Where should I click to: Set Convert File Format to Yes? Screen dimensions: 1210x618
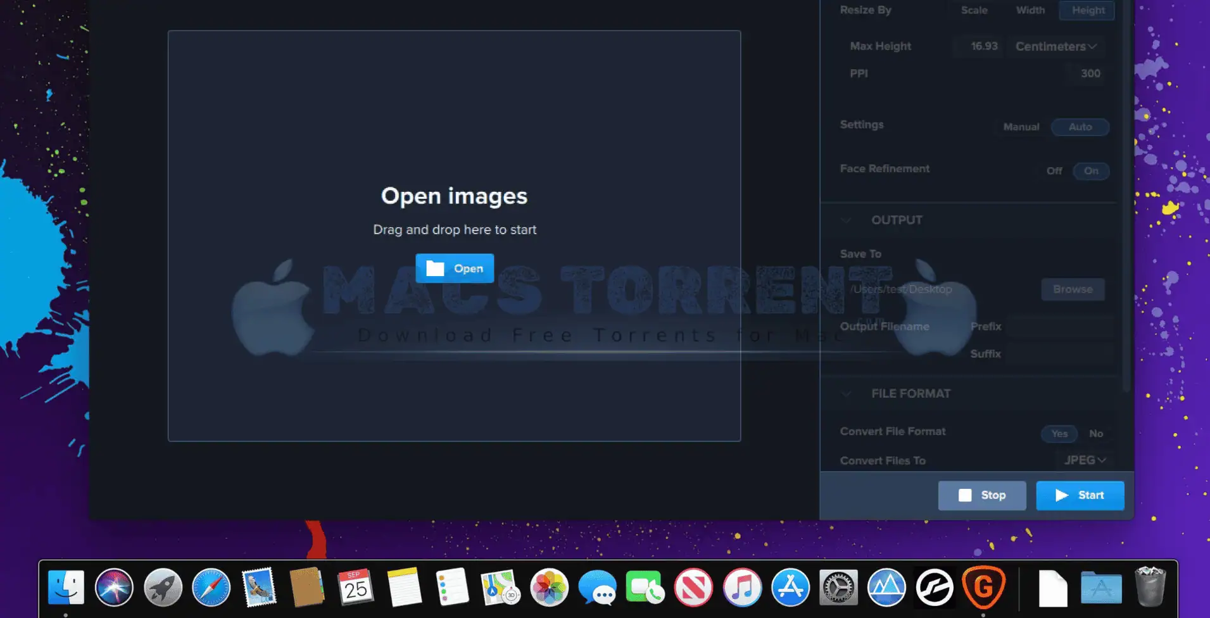1059,434
